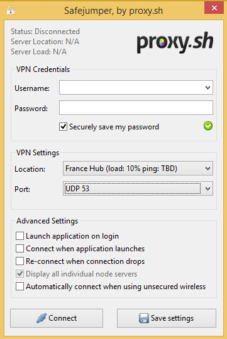Enable Connect when application launches
Image resolution: width=227 pixels, height=339 pixels.
(x=19, y=249)
